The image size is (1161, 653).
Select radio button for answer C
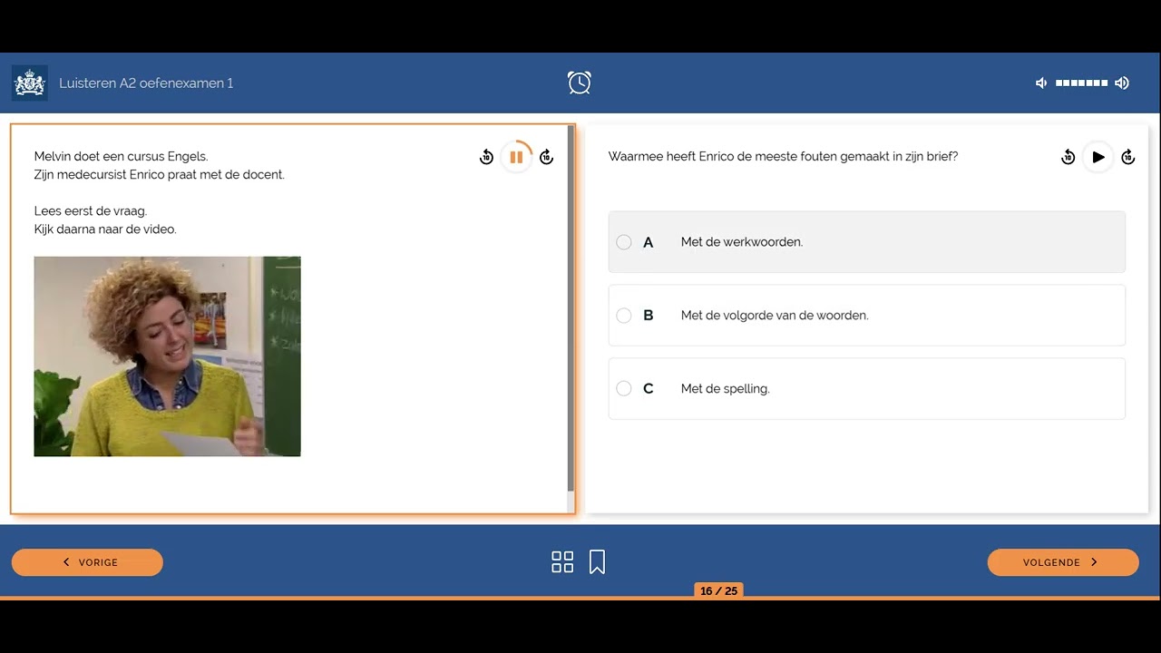pyautogui.click(x=624, y=388)
